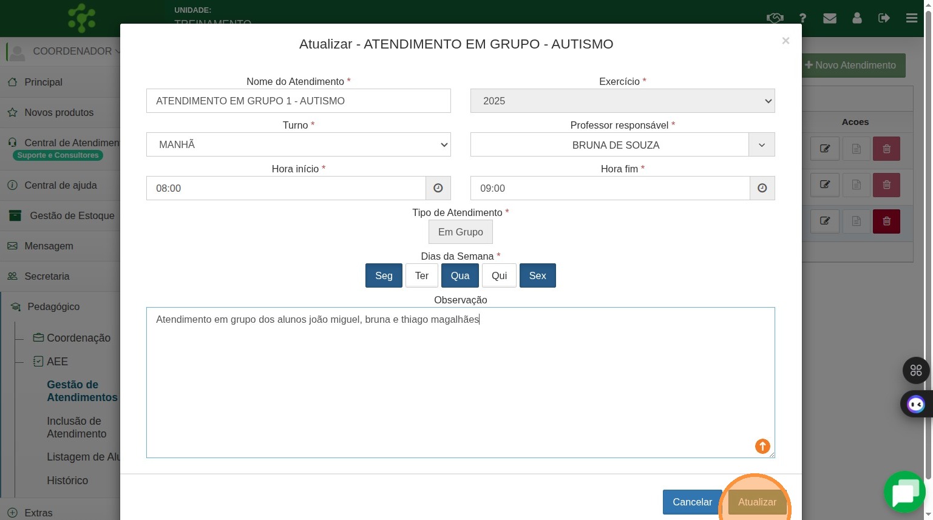Open the help question mark icon
The width and height of the screenshot is (933, 520).
pos(802,18)
